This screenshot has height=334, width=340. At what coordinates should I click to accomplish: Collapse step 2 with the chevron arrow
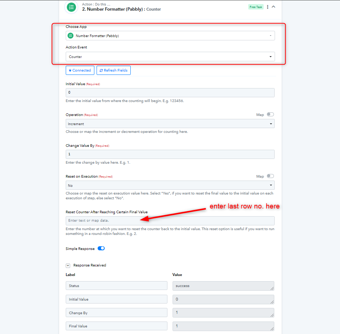[x=274, y=7]
